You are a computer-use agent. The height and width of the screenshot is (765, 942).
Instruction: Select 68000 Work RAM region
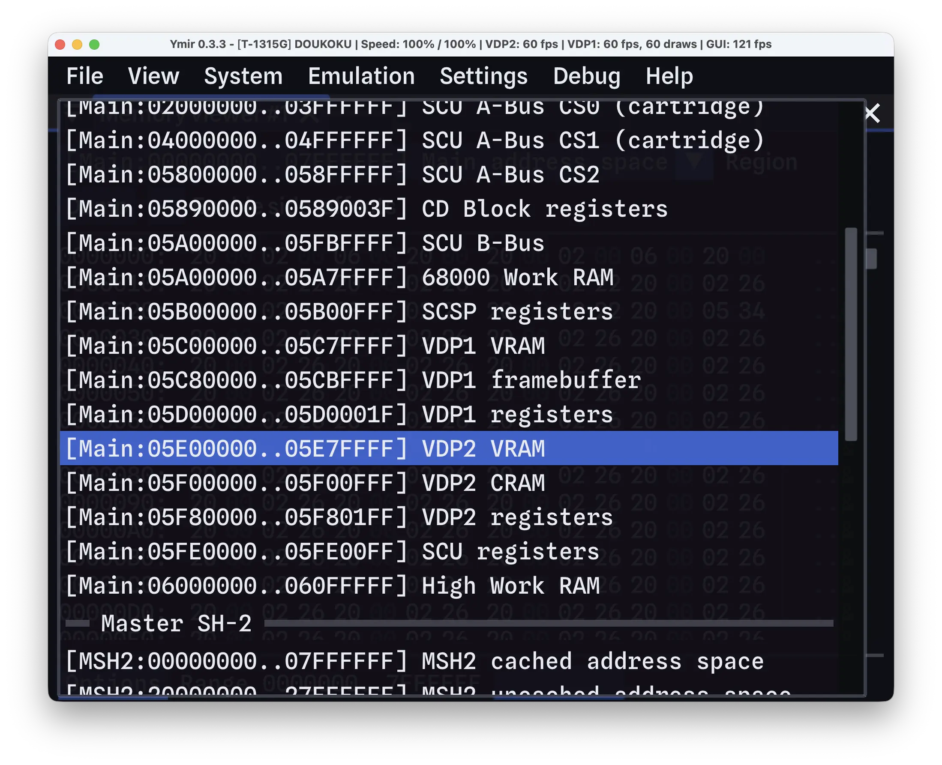tap(449, 278)
